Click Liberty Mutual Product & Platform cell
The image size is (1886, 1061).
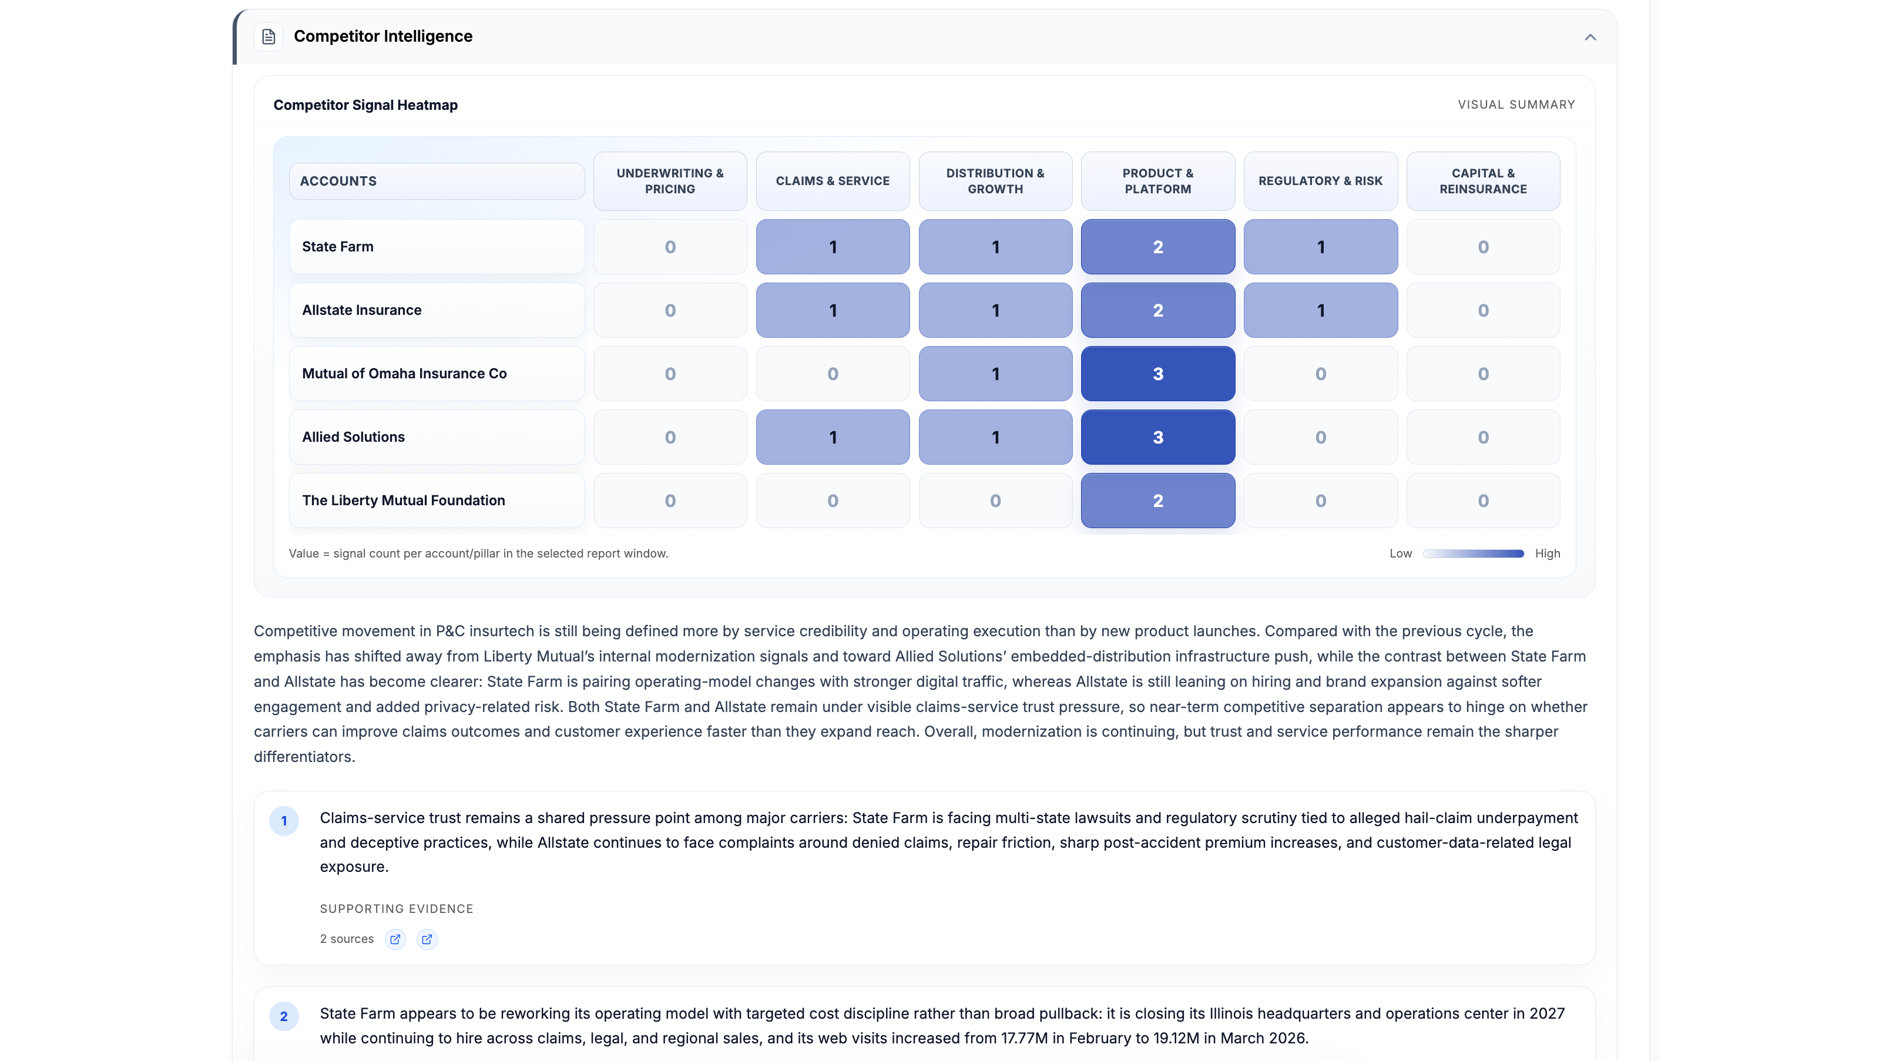1157,501
